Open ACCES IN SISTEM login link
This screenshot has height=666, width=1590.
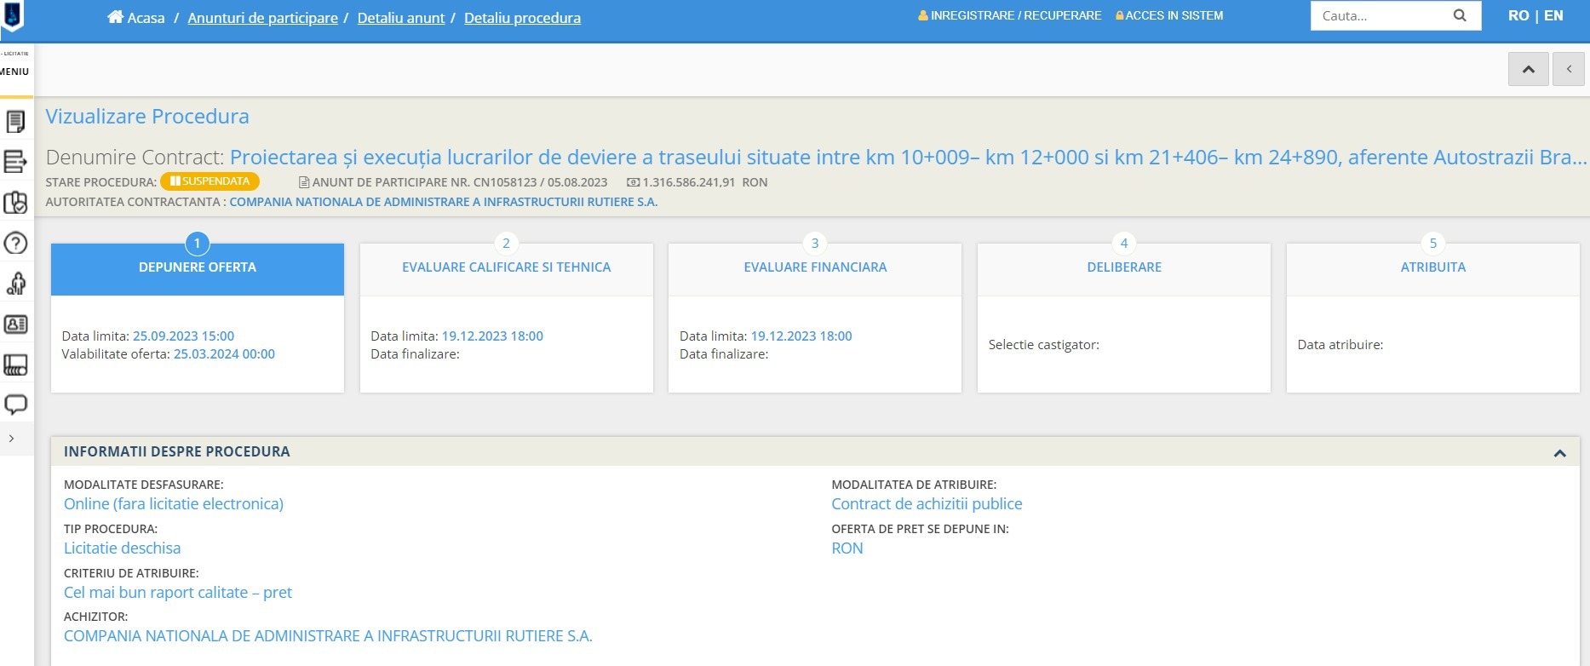[x=1169, y=15]
